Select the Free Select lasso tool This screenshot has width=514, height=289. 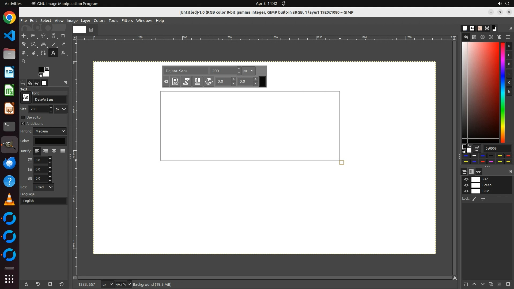click(43, 36)
